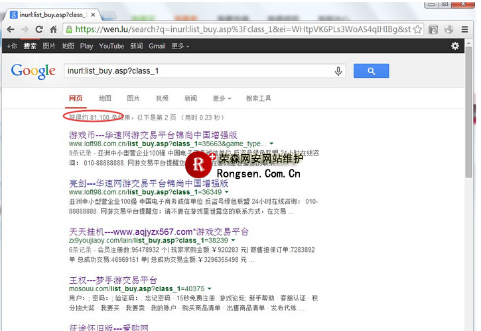Click the browser back arrow
481x331 pixels.
(10, 29)
